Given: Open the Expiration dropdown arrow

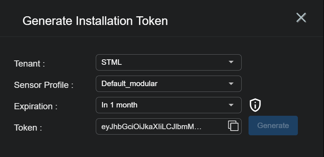Looking at the screenshot, I should click(x=231, y=105).
